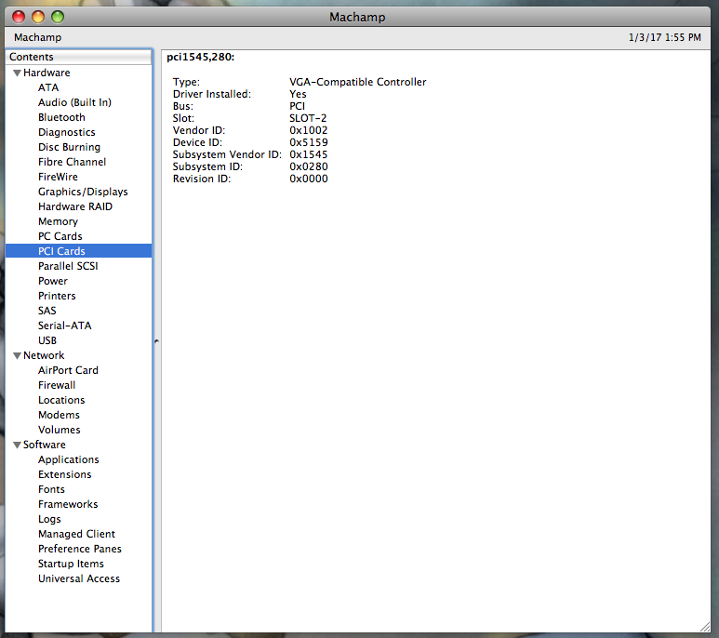Select Universal Access item
This screenshot has width=719, height=638.
pyautogui.click(x=79, y=578)
